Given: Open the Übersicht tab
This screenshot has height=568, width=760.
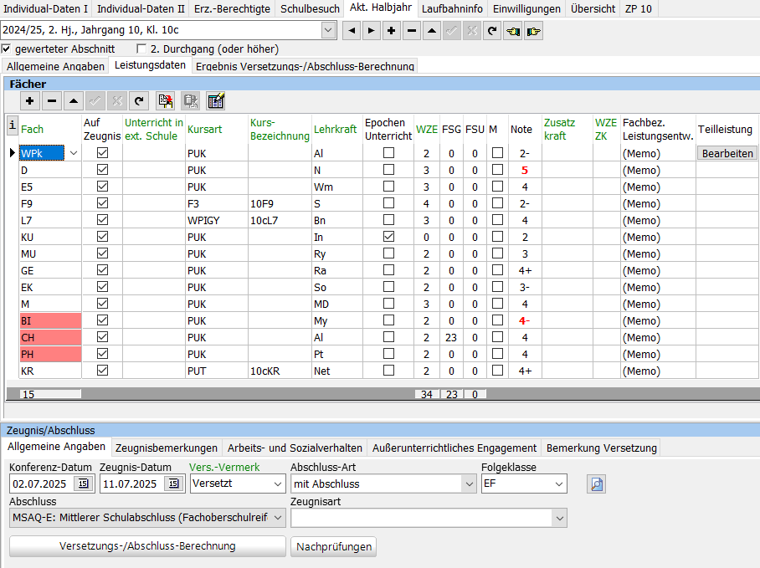Looking at the screenshot, I should [593, 8].
